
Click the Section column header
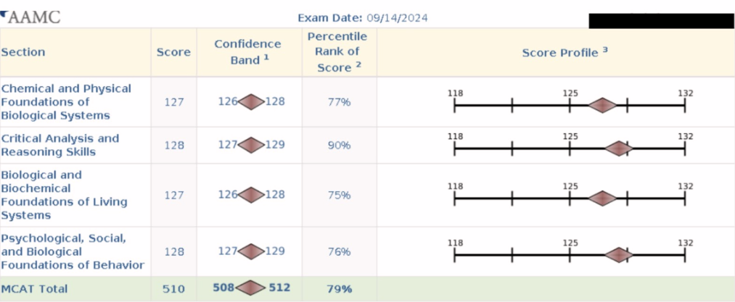(23, 52)
